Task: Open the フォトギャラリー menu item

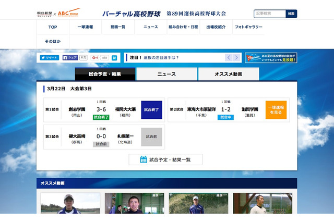Action: point(248,27)
